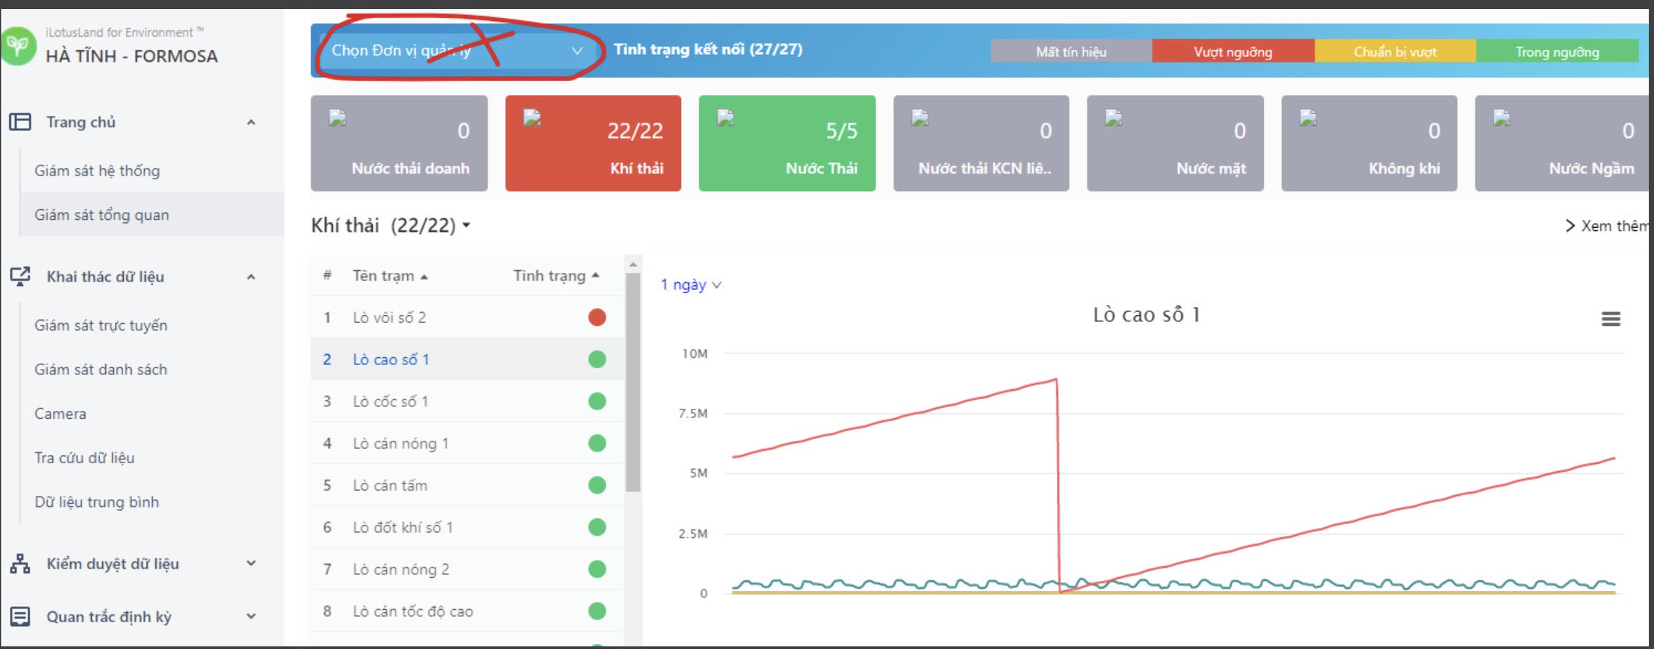This screenshot has height=649, width=1654.
Task: Click the image icon on Không khí card
Action: coord(1308,118)
